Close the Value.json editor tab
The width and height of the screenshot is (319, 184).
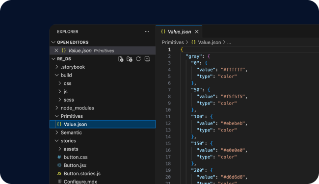tap(196, 32)
